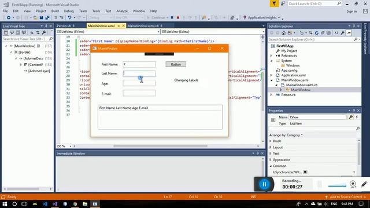Click the Windows Start button
This screenshot has width=370, height=208.
(x=5, y=204)
